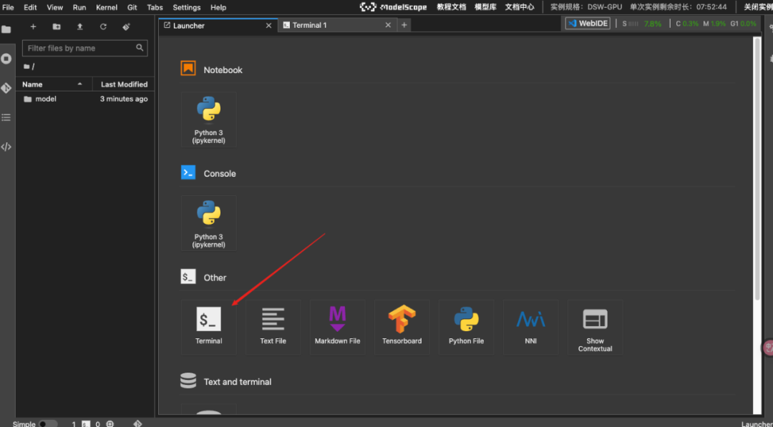Open the File Browser sidebar icon
This screenshot has width=773, height=427.
[6, 29]
